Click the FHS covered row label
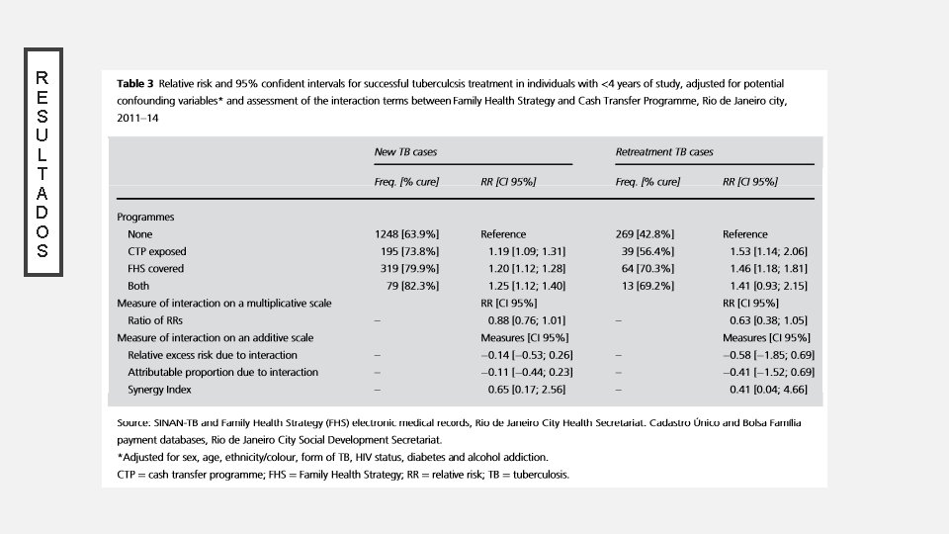 tap(155, 269)
